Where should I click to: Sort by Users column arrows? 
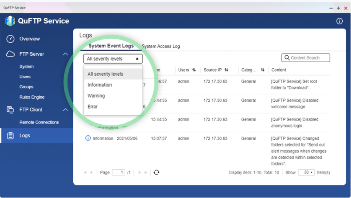194,70
